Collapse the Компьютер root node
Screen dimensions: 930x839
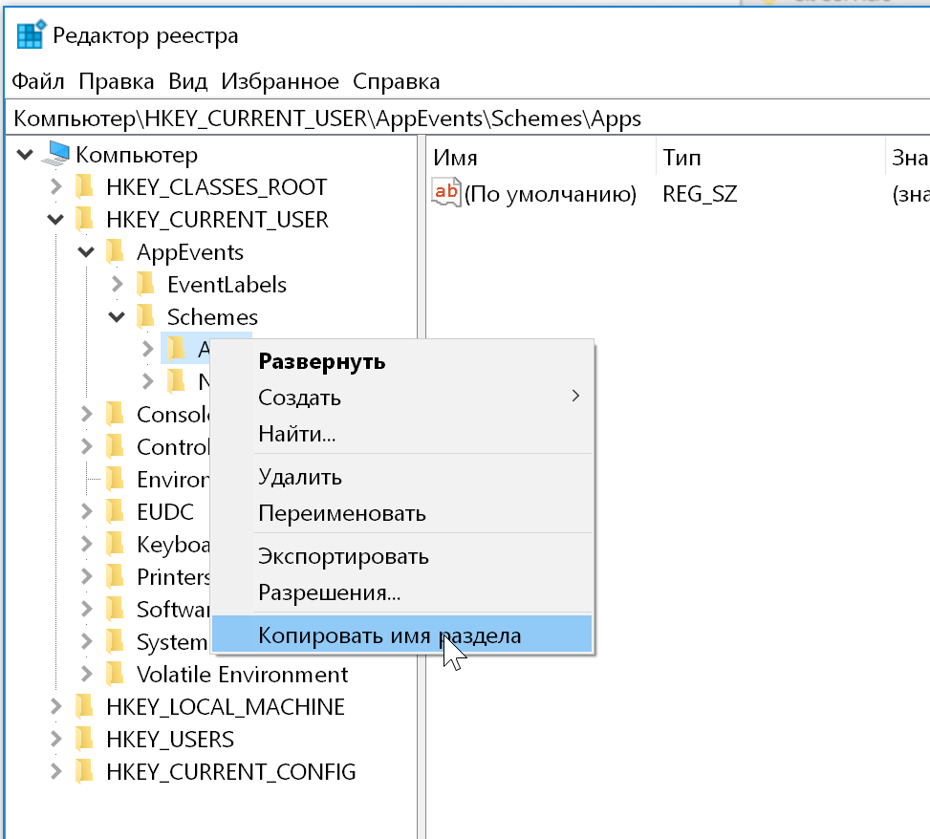pyautogui.click(x=25, y=155)
